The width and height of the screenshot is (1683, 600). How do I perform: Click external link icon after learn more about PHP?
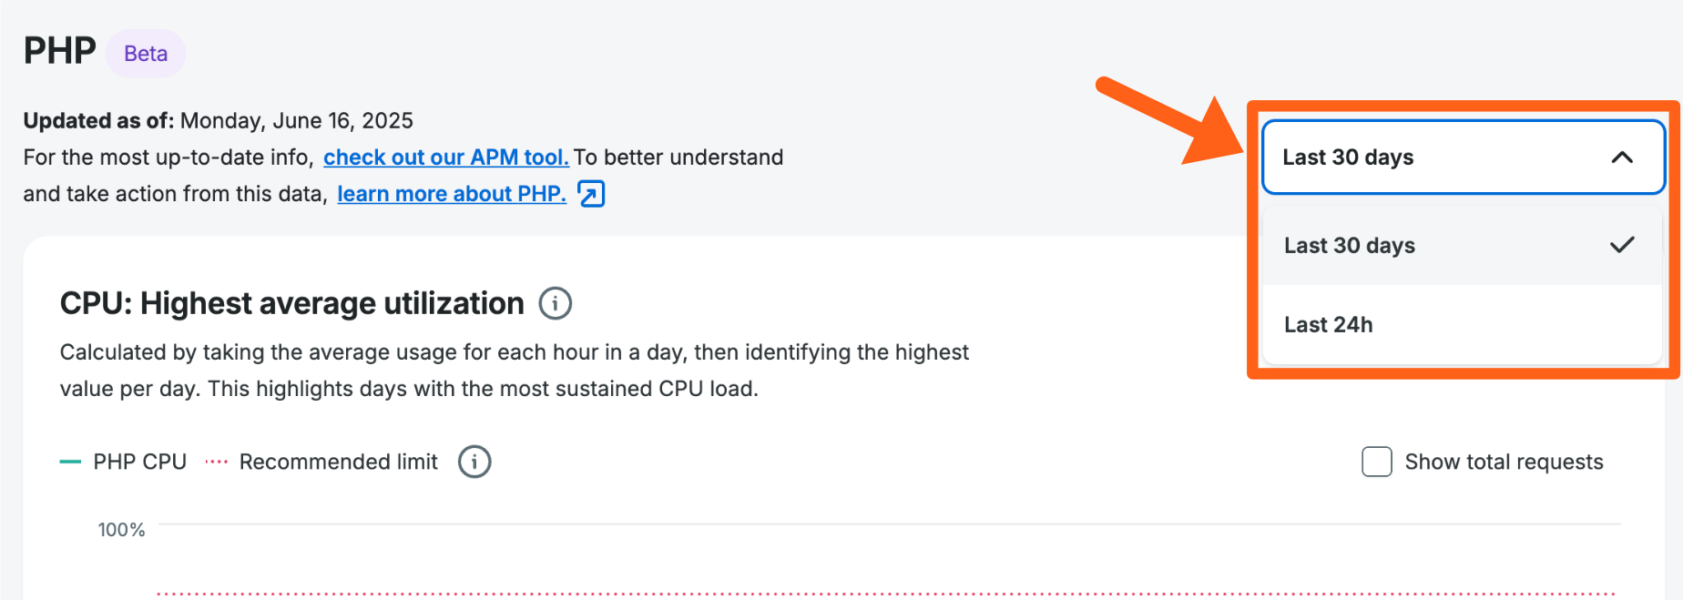(591, 194)
